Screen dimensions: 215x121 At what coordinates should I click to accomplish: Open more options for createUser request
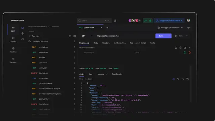[75, 47]
